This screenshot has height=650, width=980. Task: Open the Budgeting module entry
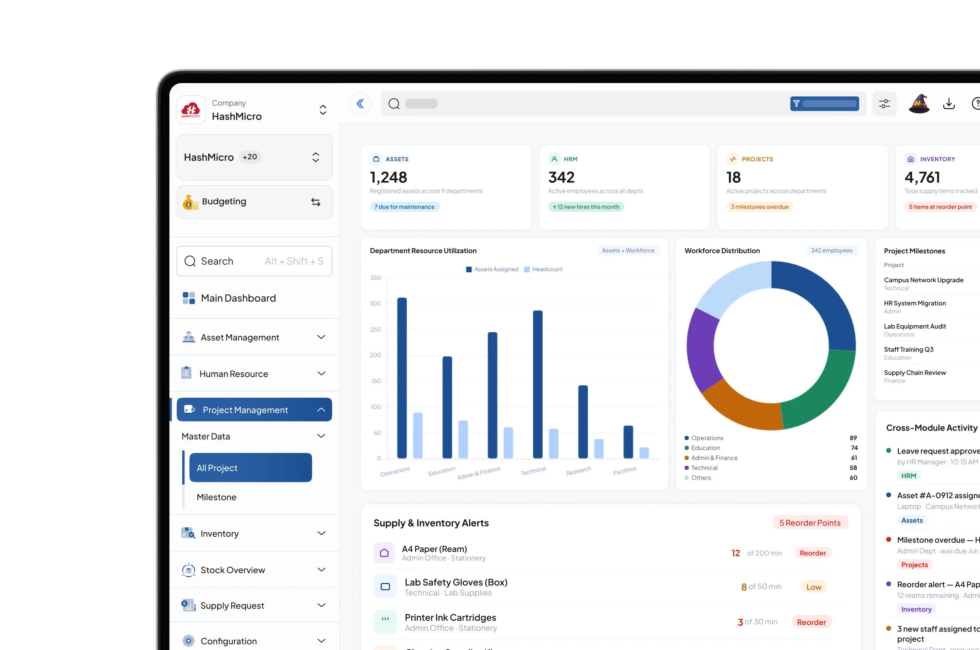coord(254,202)
